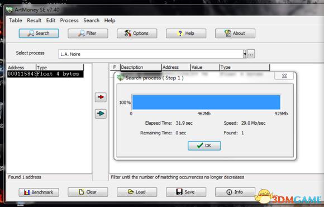Show the Info panel
Viewport: 324px width, 207px height.
(x=235, y=192)
